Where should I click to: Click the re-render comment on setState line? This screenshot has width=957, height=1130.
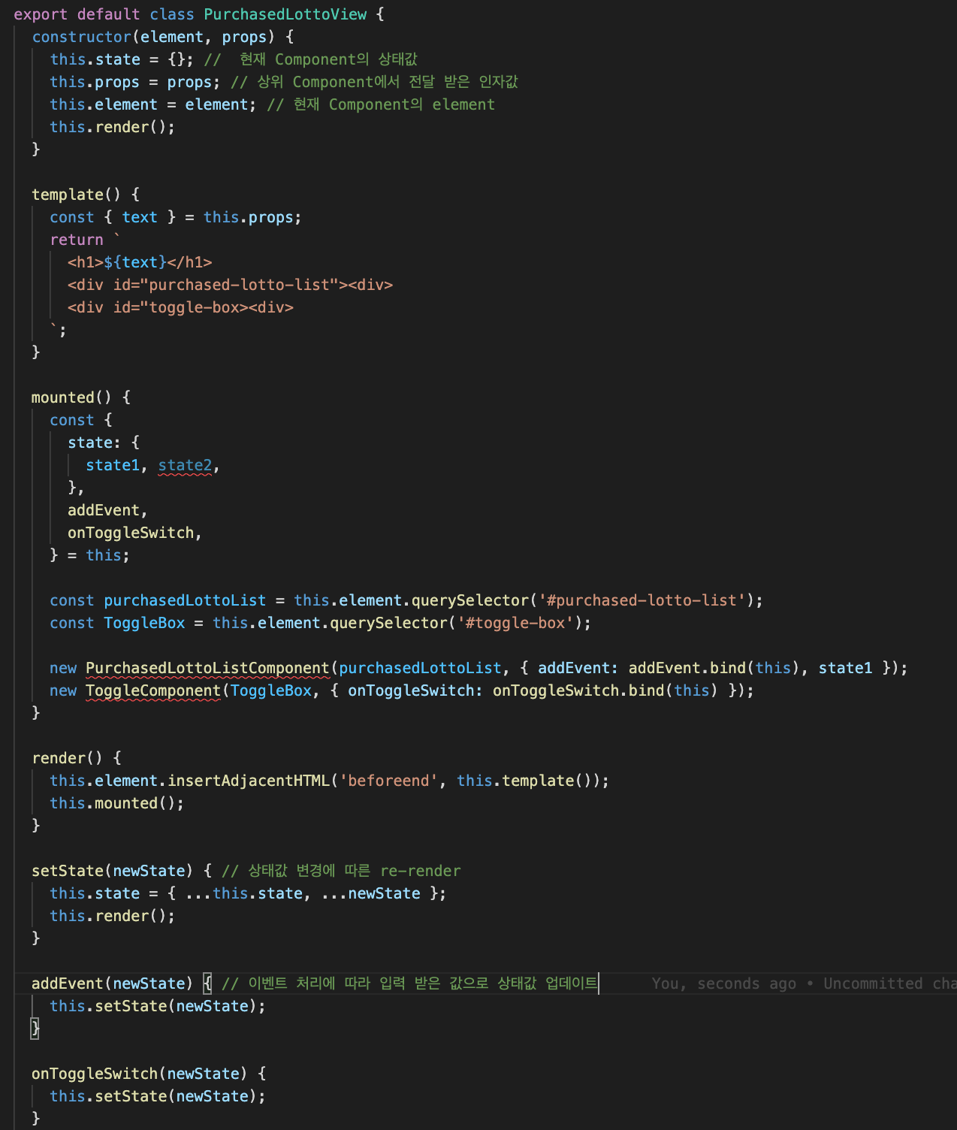[341, 871]
